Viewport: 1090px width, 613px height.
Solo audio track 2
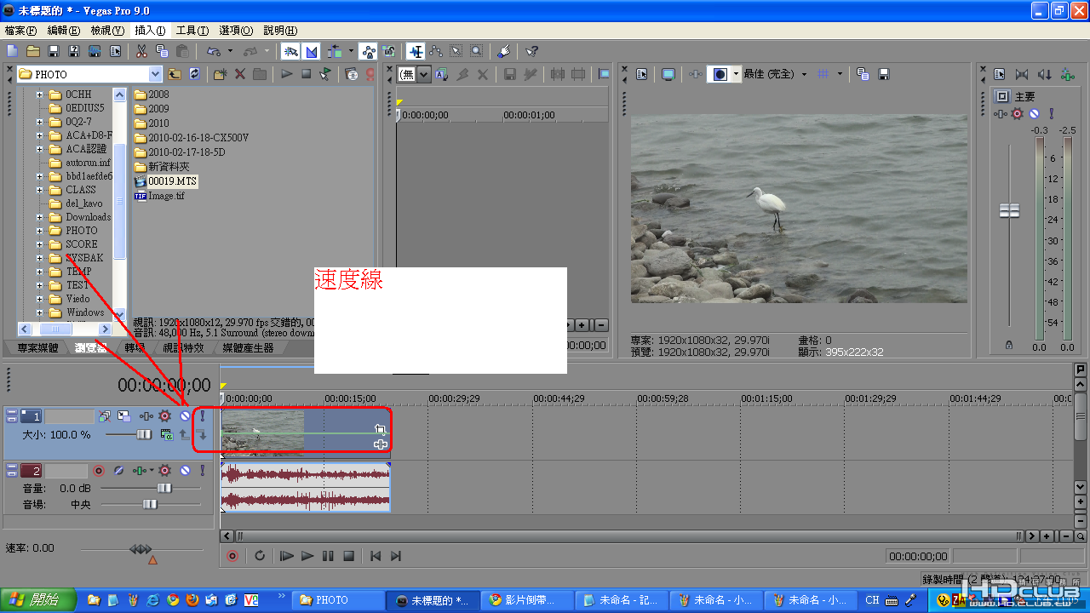coord(202,470)
